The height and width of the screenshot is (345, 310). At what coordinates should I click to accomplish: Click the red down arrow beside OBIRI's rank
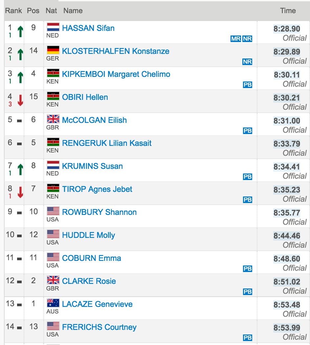click(x=20, y=100)
